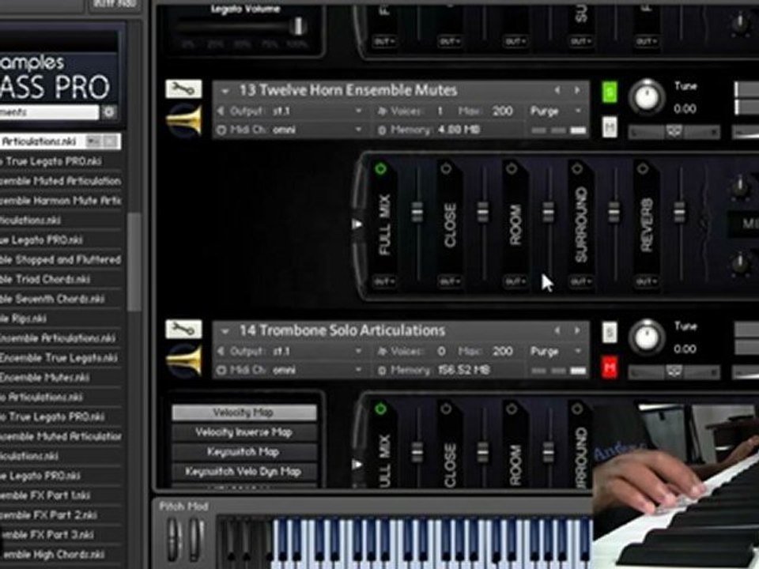Go to next preset for Twelve Horn Ensemble Mutes
The width and height of the screenshot is (759, 569).
[x=577, y=90]
